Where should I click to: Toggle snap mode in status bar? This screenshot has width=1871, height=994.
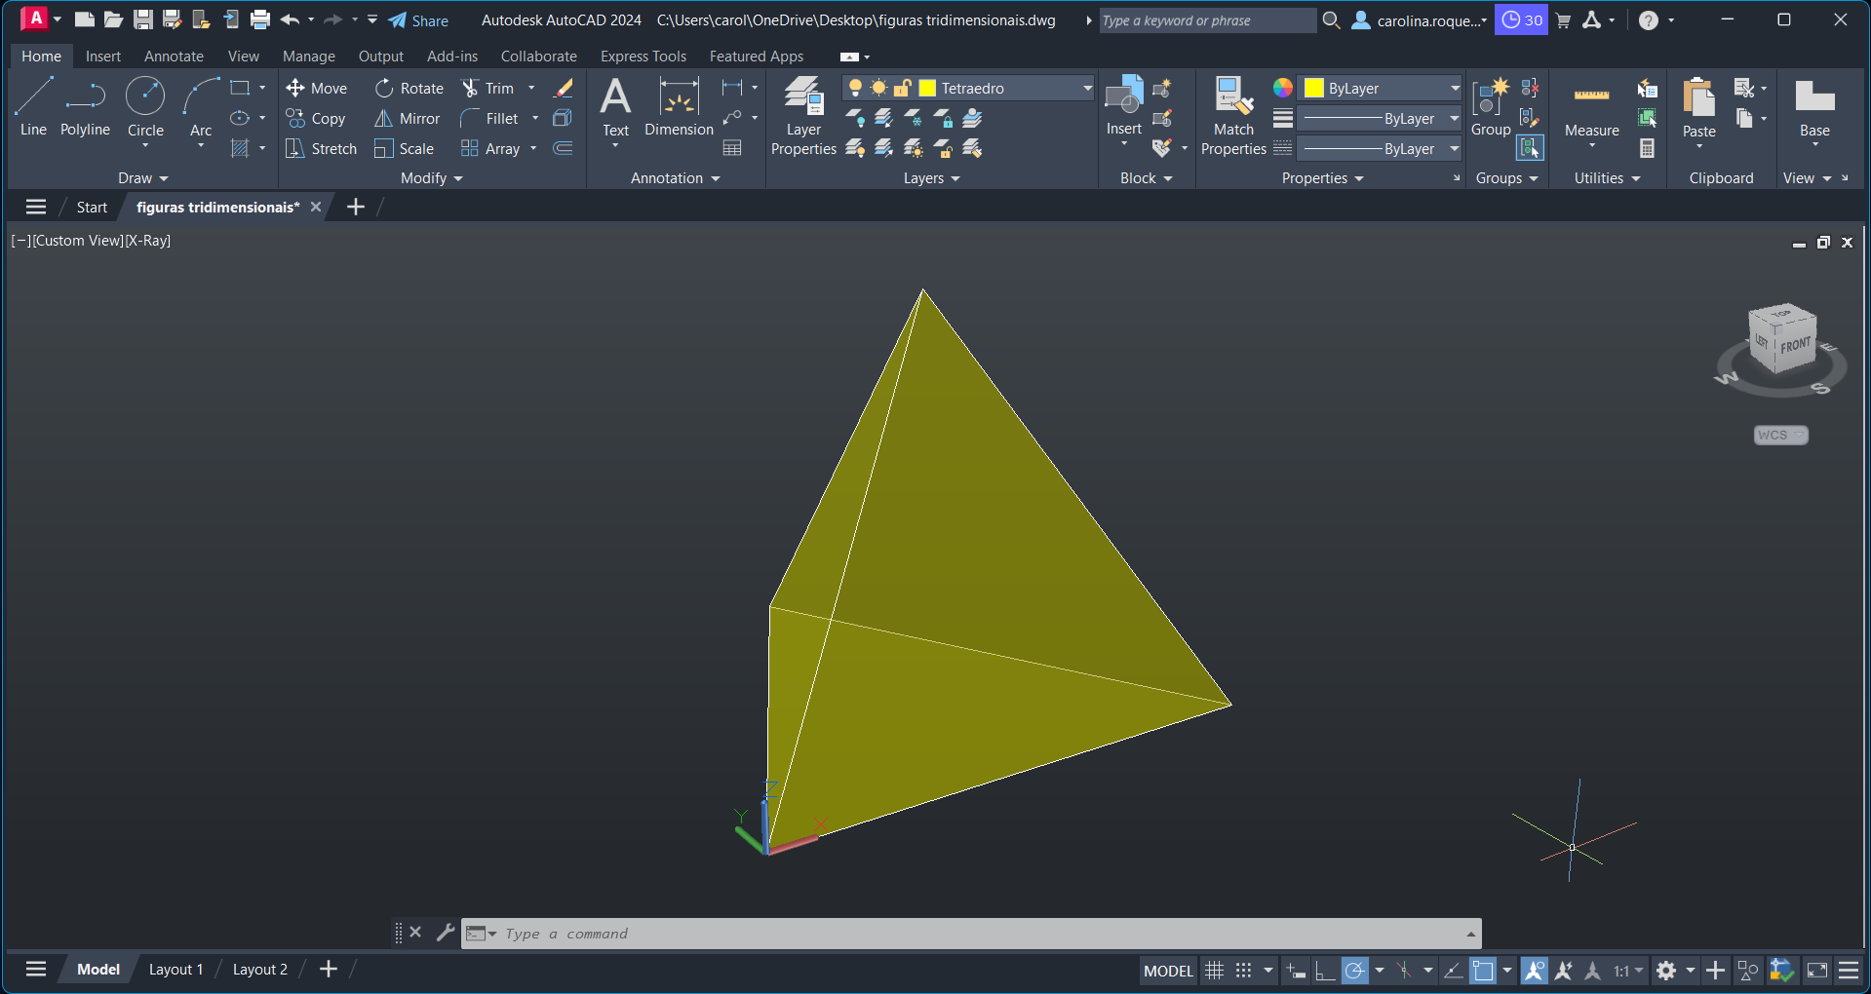(1243, 971)
